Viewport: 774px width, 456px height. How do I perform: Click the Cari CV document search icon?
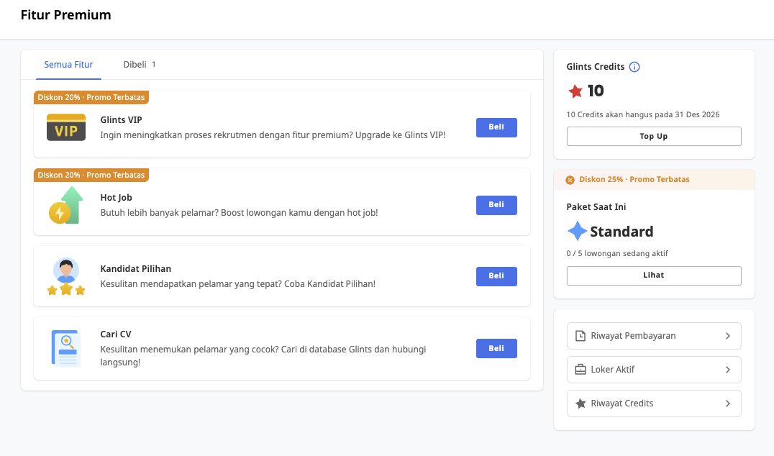click(66, 348)
